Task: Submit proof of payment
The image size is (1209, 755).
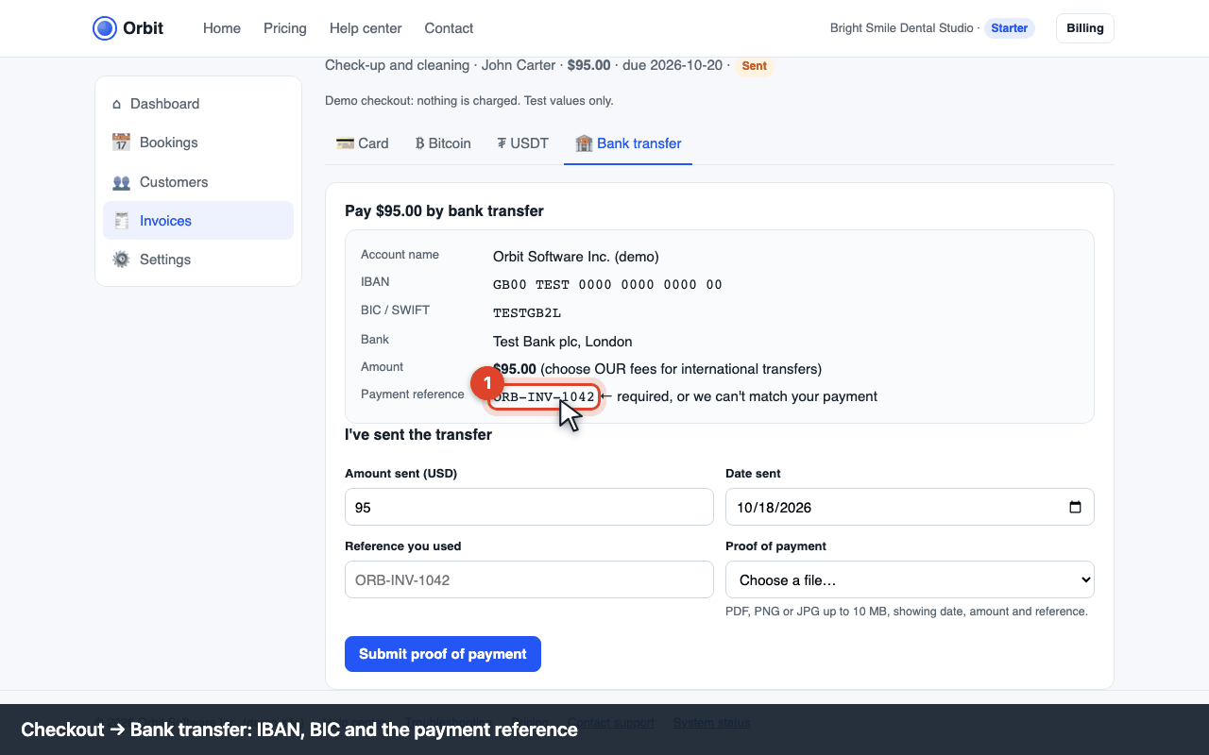Action: (443, 654)
